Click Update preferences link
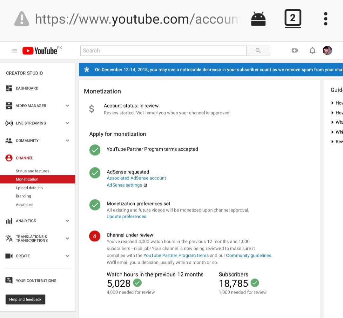343x318 pixels. (126, 217)
